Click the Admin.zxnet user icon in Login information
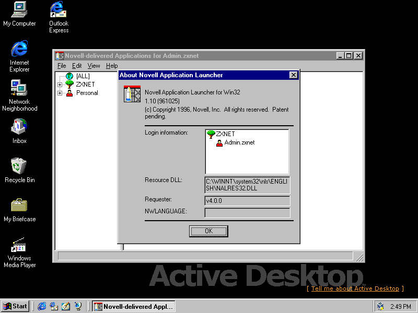418x313 pixels. pyautogui.click(x=219, y=143)
